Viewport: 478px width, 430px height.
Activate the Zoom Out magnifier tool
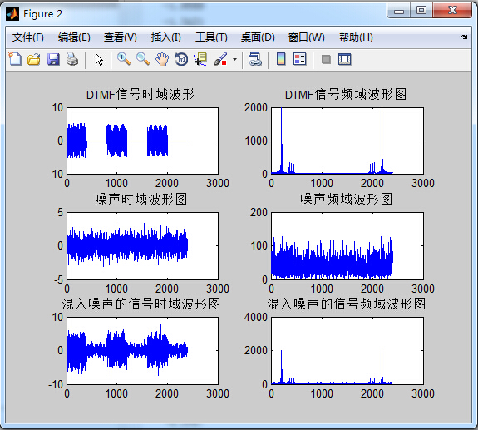tap(143, 59)
